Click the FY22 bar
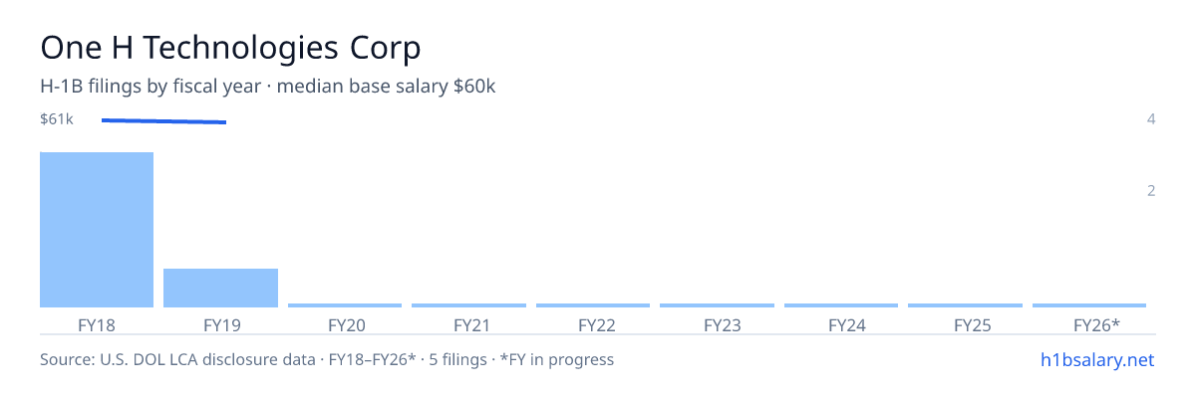Image resolution: width=1196 pixels, height=398 pixels. [593, 305]
